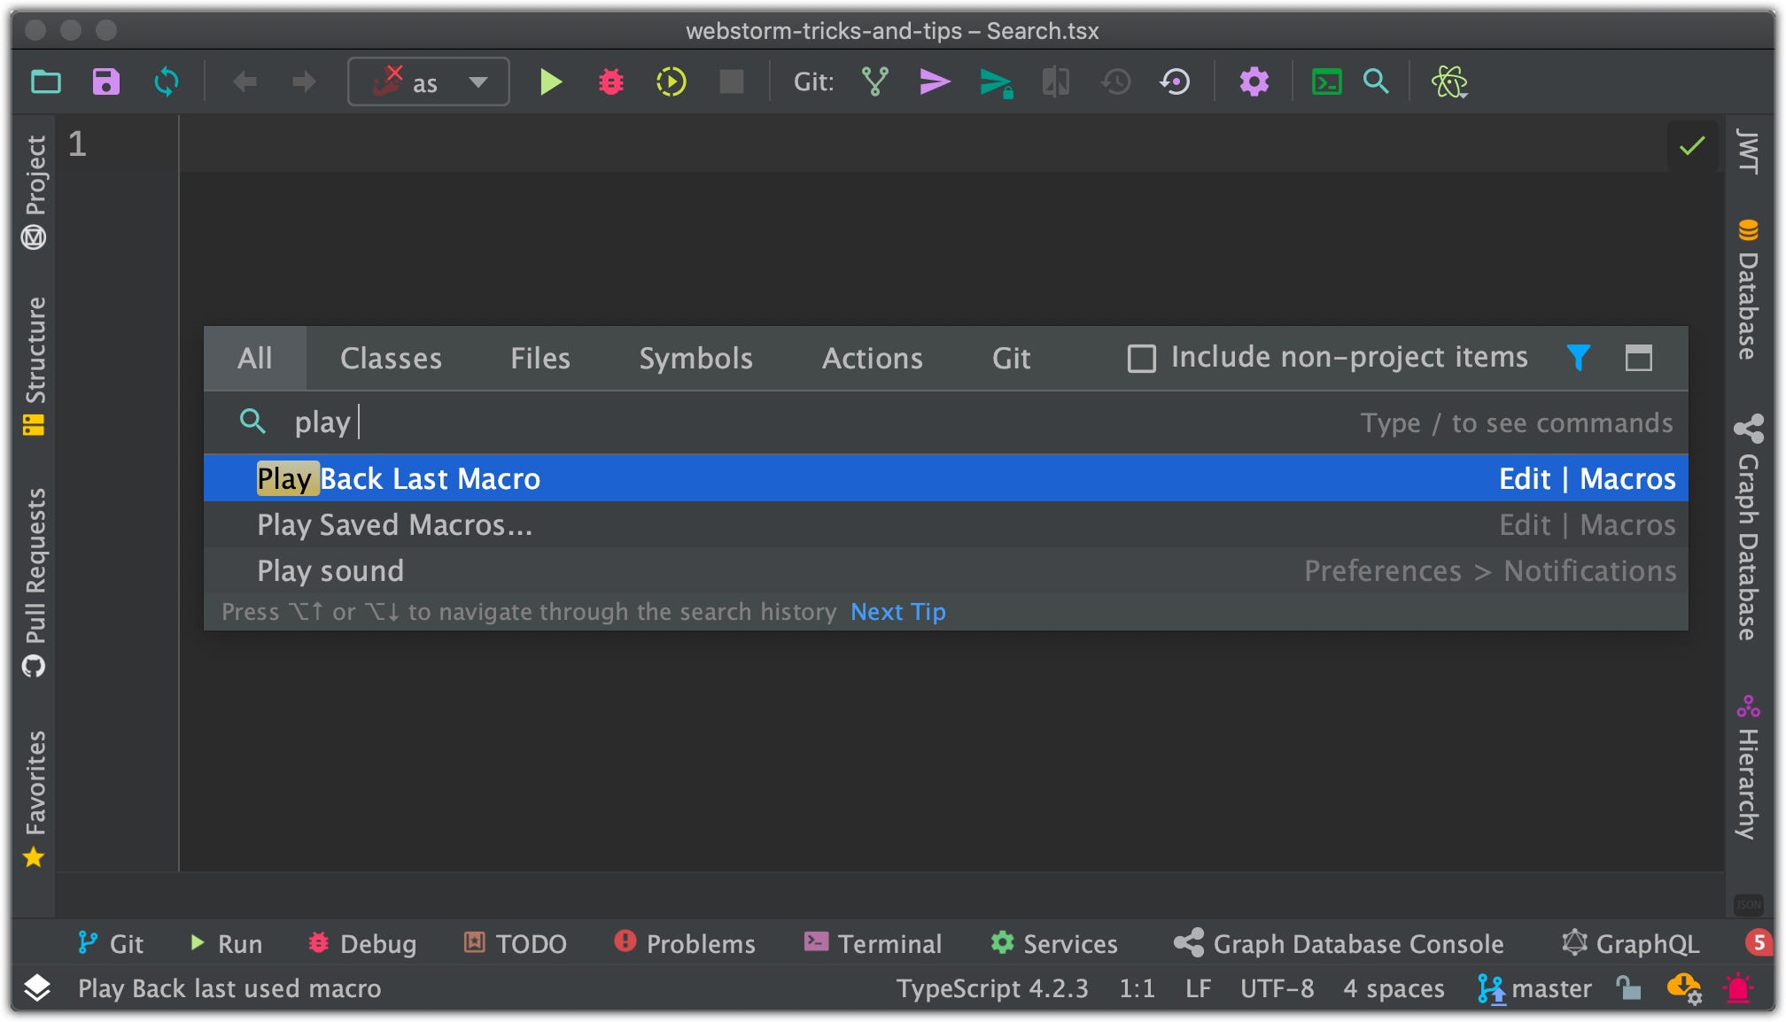The width and height of the screenshot is (1786, 1022).
Task: Click the Next Tip link
Action: pos(897,612)
